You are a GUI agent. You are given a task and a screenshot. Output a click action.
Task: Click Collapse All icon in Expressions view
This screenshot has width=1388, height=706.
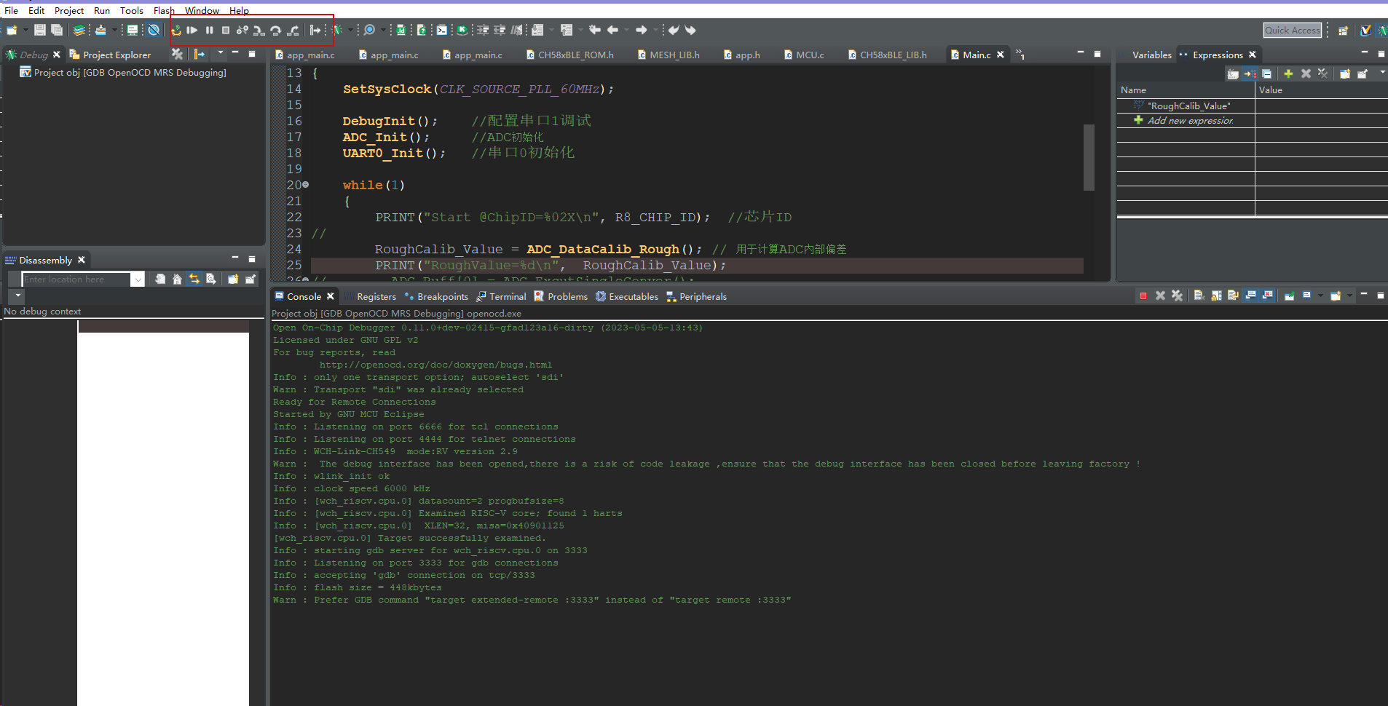tap(1267, 74)
